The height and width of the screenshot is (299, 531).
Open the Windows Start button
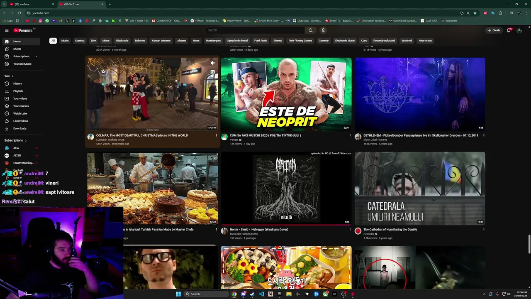178,294
